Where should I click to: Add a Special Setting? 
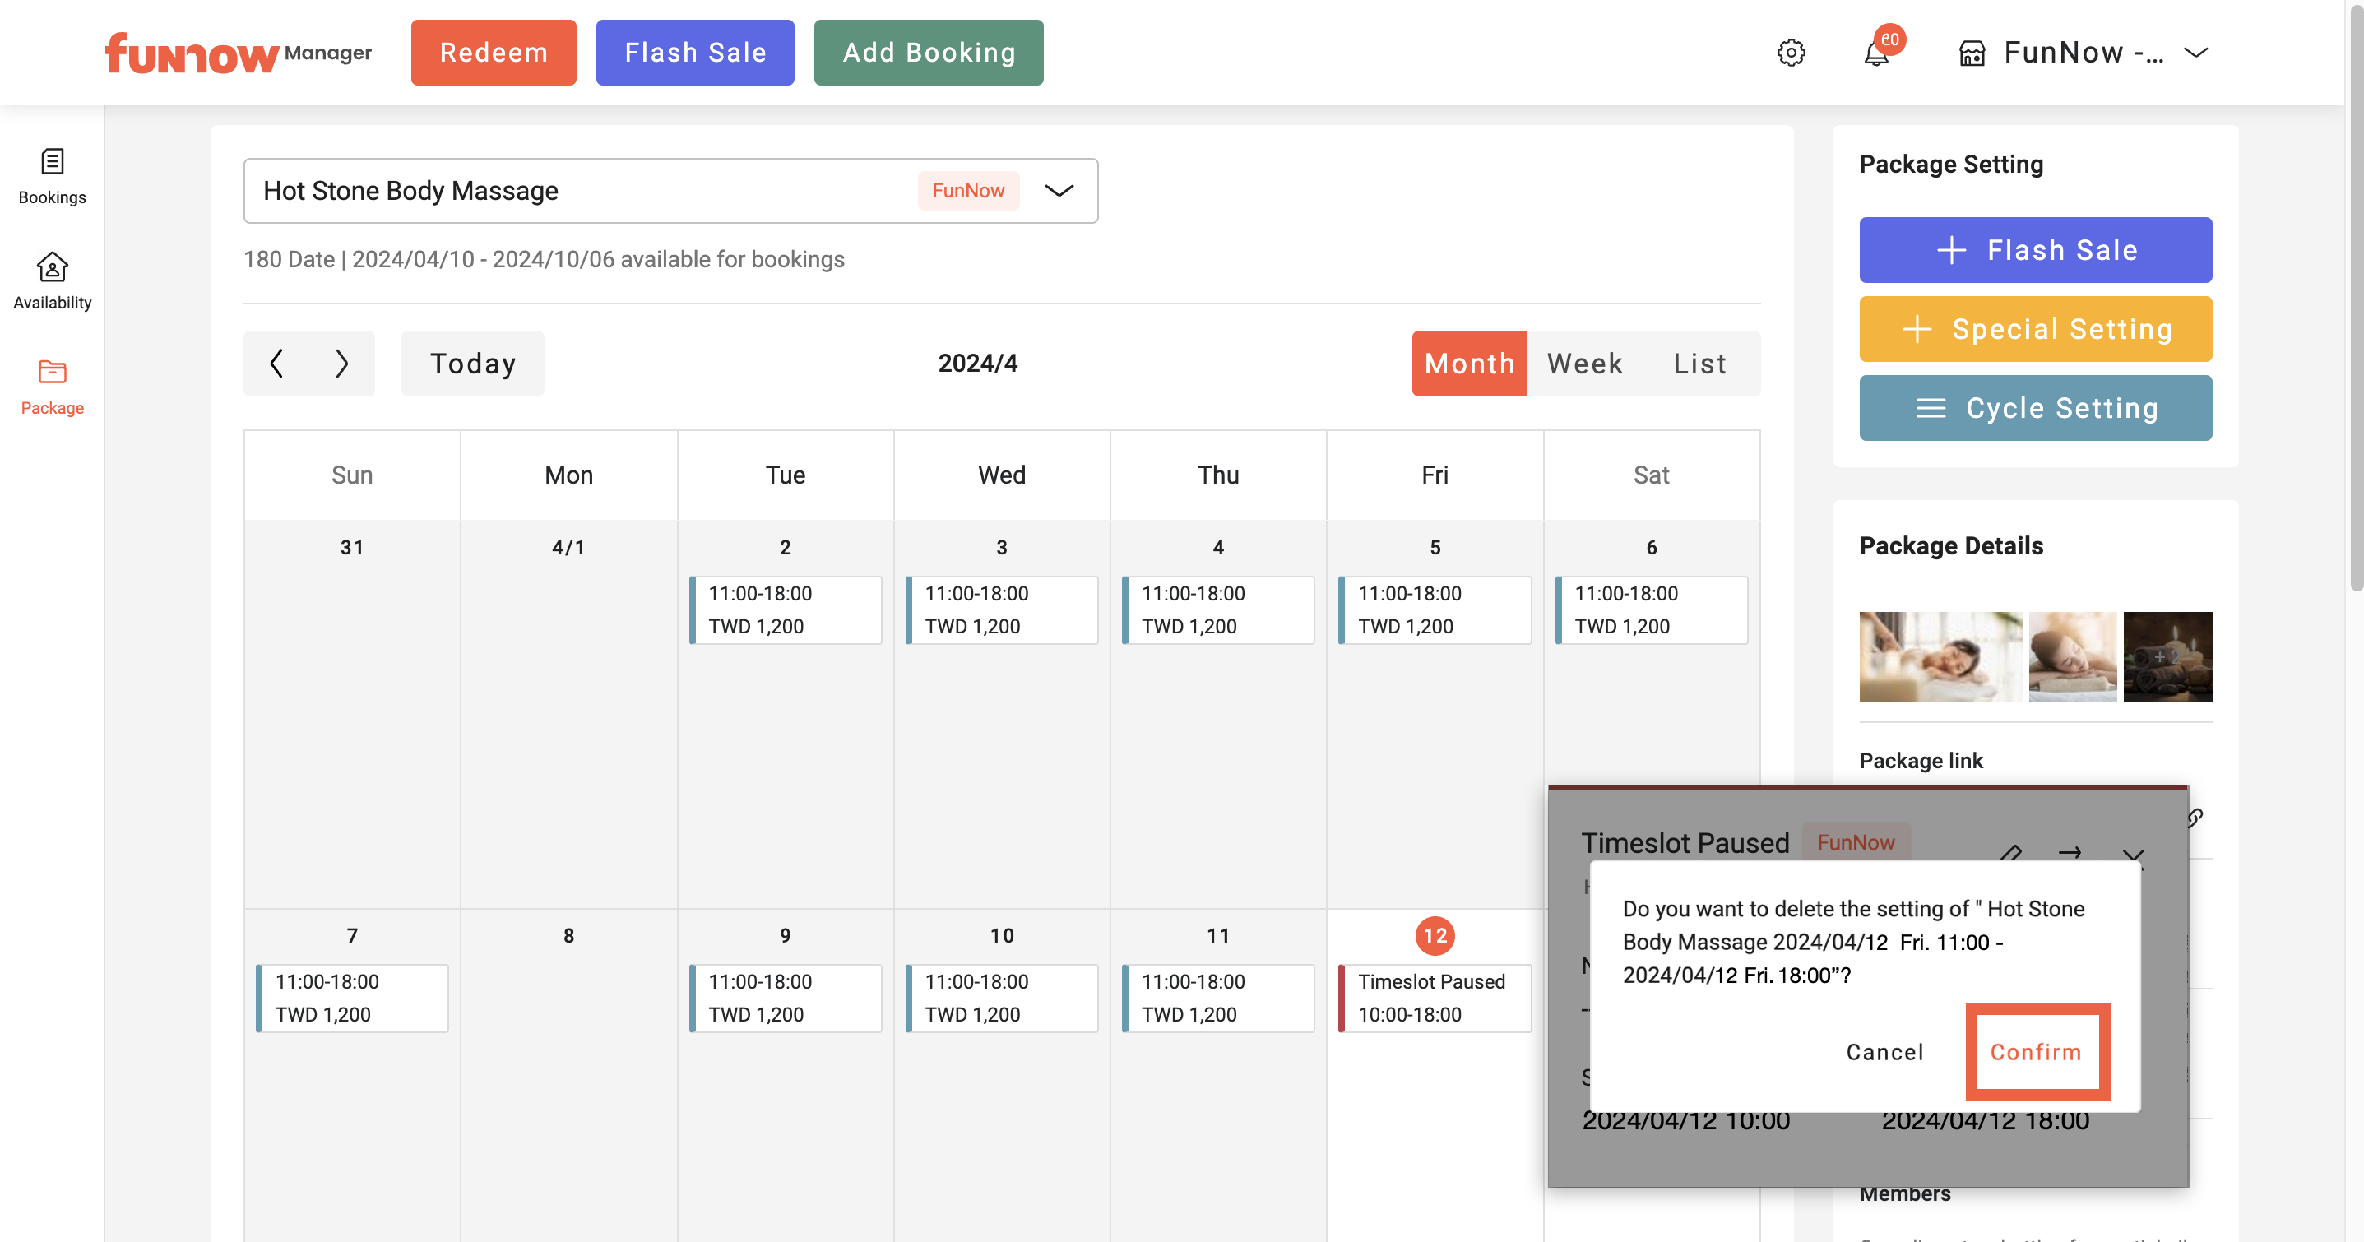tap(2036, 329)
